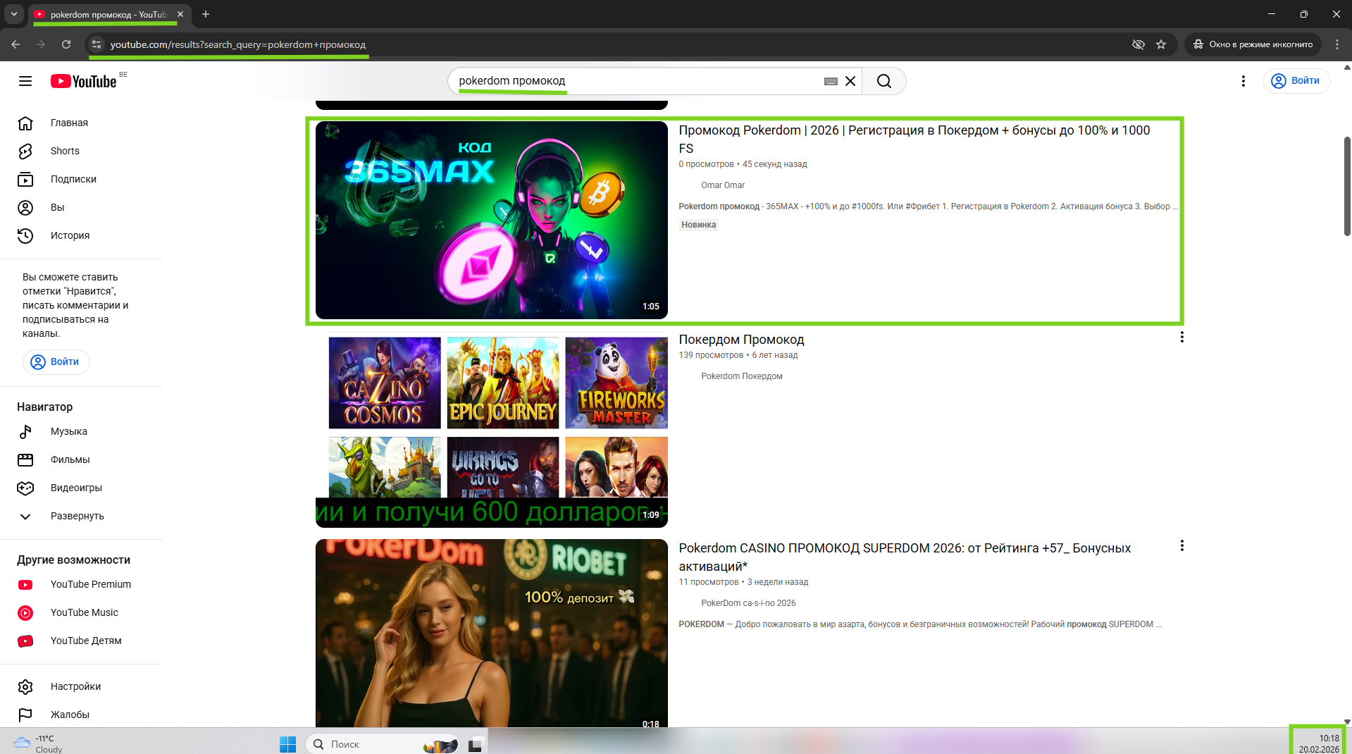1352x754 pixels.
Task: Open the 365MAX video thumbnail
Action: 491,220
